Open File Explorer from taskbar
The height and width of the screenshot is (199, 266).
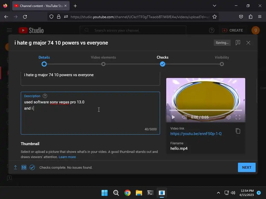pos(139,193)
